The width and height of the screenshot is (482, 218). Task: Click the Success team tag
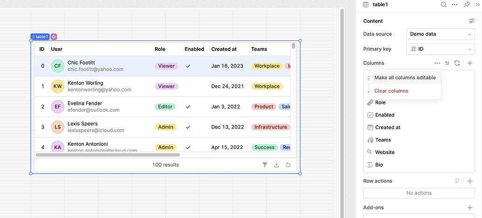265,147
